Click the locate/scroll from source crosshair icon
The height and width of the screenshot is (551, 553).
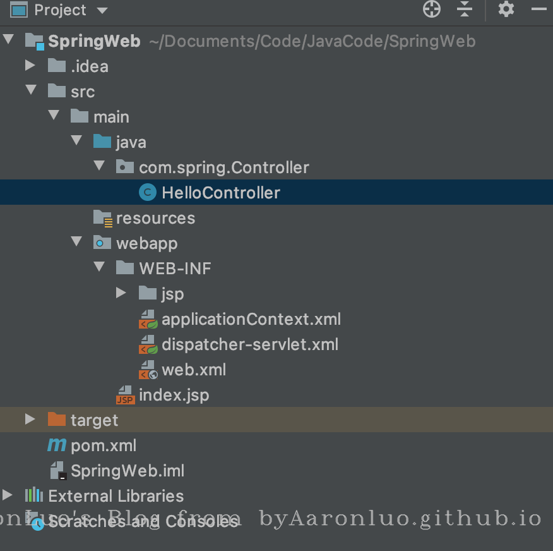click(432, 9)
